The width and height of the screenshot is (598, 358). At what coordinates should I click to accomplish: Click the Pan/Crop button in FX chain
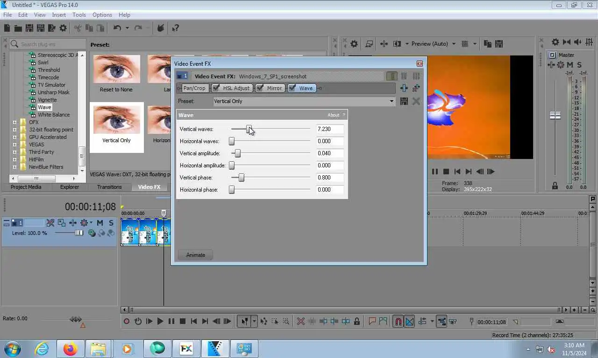(x=194, y=88)
